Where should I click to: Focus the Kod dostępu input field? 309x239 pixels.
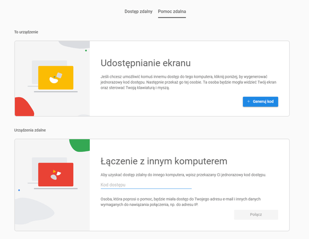(146, 185)
